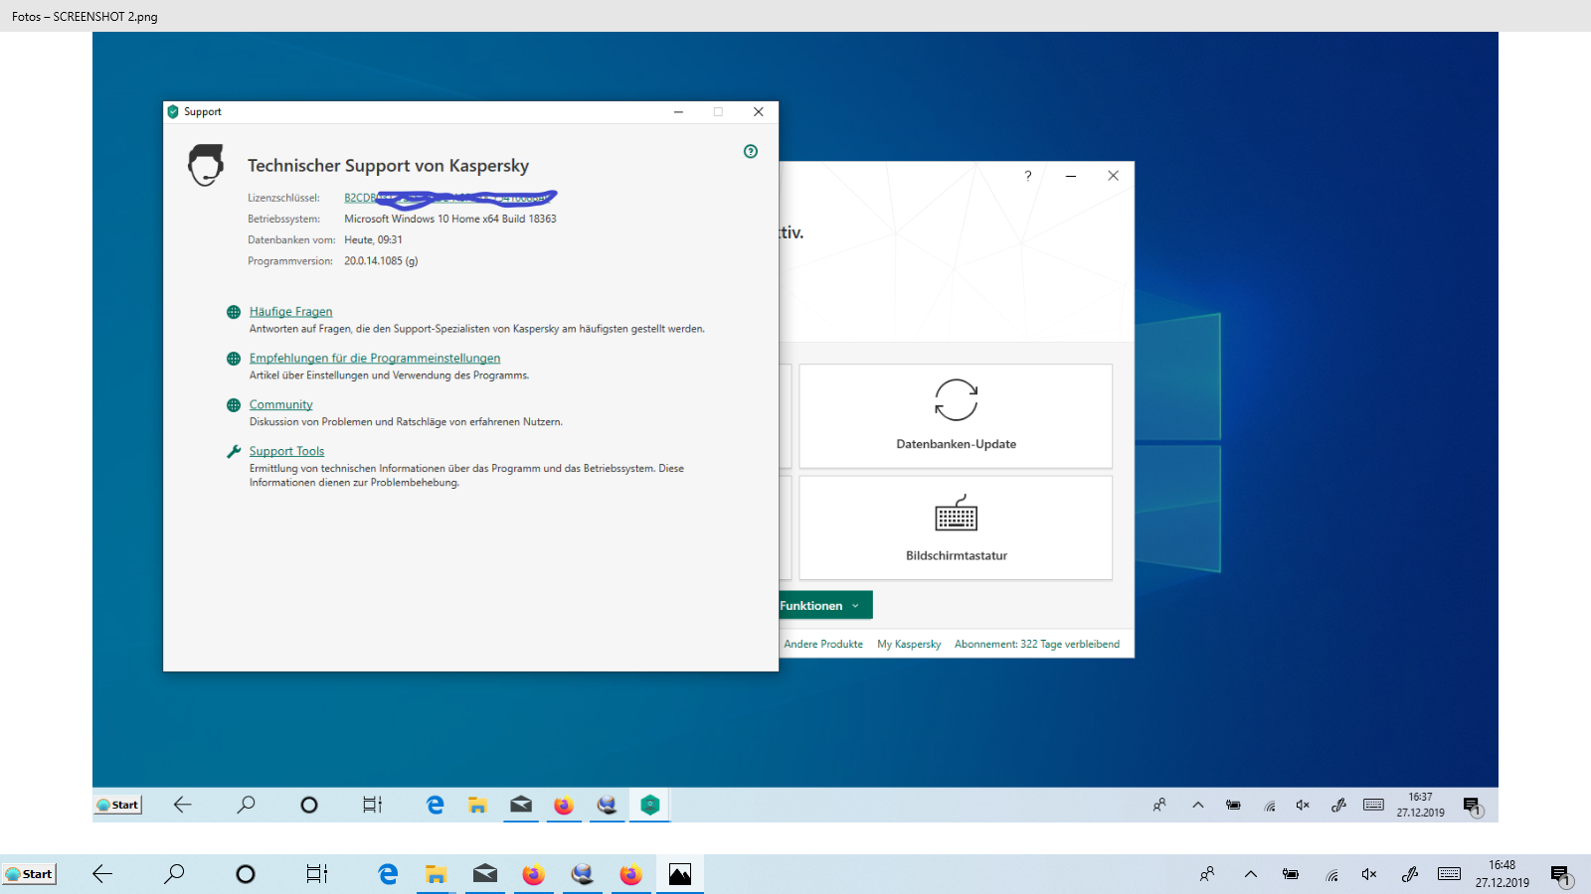
Task: Expand the green Funktionen dropdown button
Action: coord(823,605)
